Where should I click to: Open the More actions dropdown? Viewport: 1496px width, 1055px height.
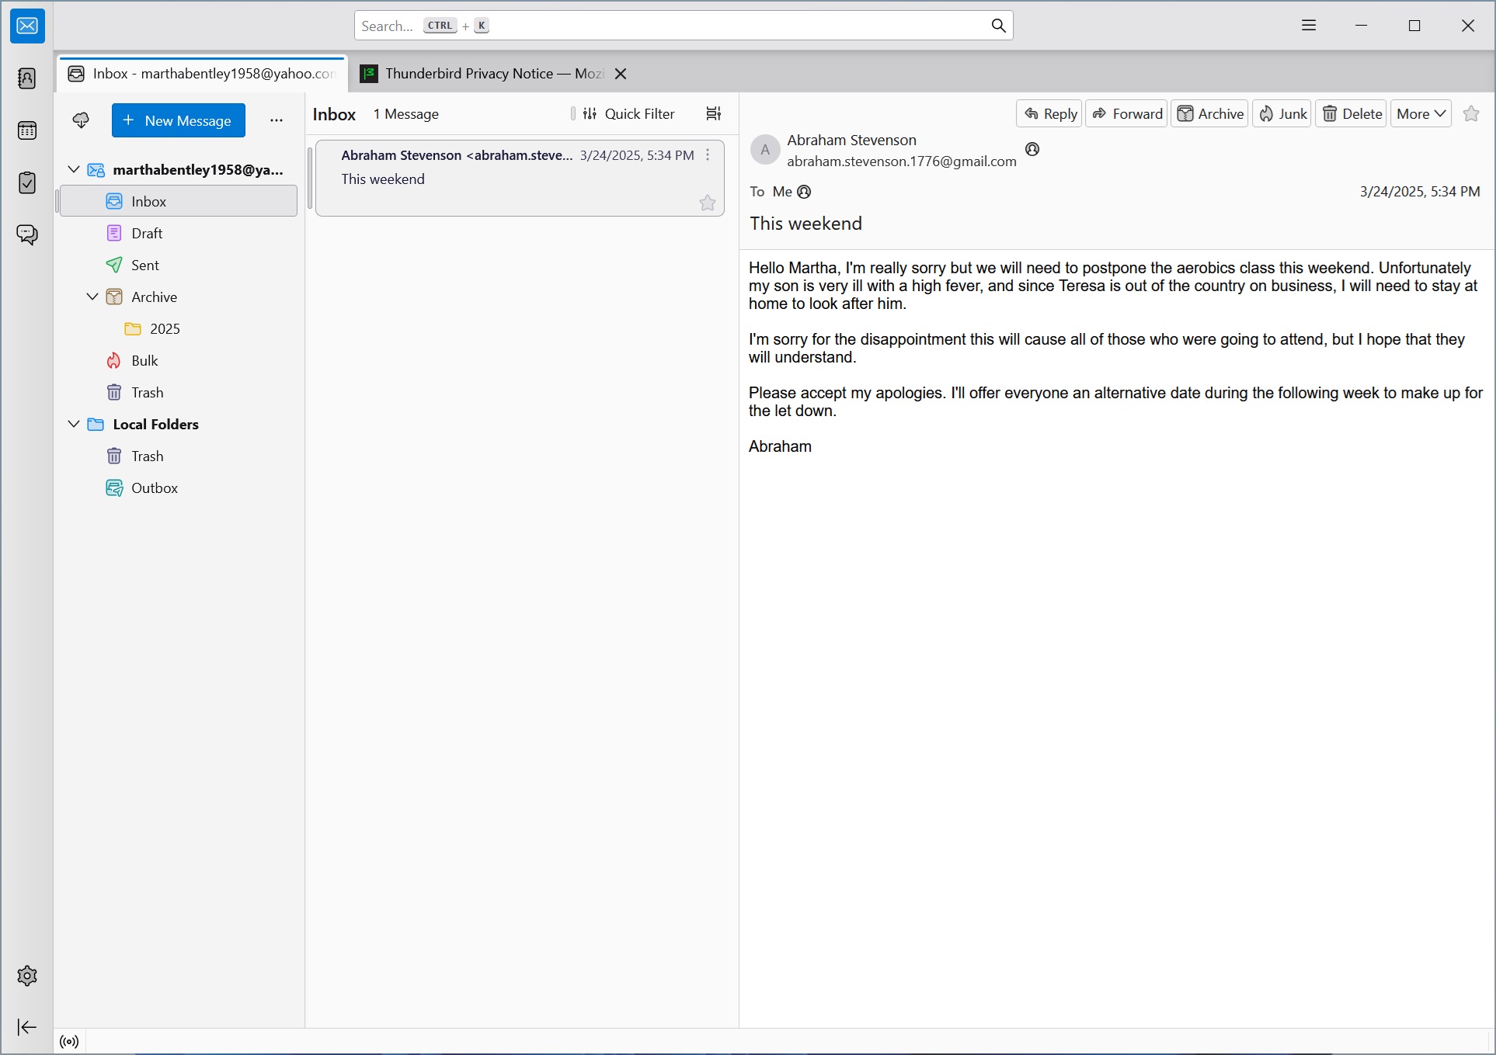(x=1420, y=114)
